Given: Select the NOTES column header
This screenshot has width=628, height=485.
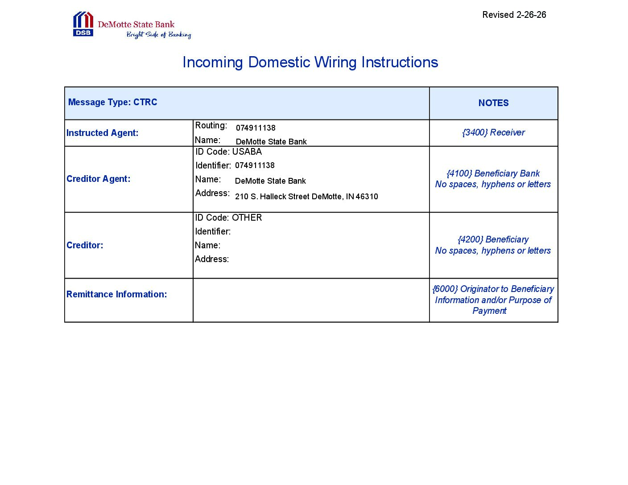Looking at the screenshot, I should coord(493,103).
